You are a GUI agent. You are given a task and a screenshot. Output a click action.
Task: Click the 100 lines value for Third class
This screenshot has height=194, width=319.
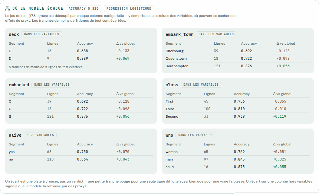[x=207, y=109]
